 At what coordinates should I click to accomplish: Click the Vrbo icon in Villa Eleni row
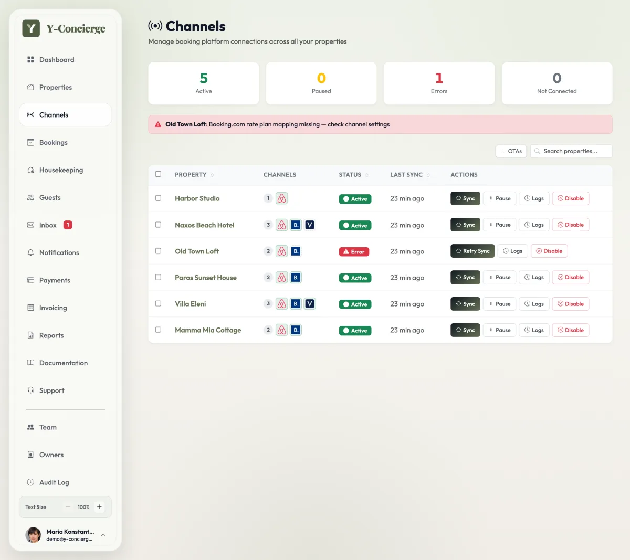tap(310, 304)
